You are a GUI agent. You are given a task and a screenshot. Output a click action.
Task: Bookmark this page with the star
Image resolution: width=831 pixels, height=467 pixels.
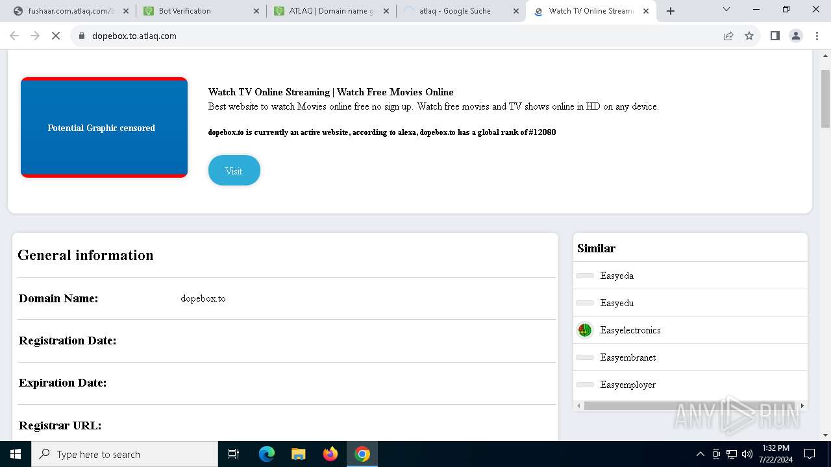point(749,36)
